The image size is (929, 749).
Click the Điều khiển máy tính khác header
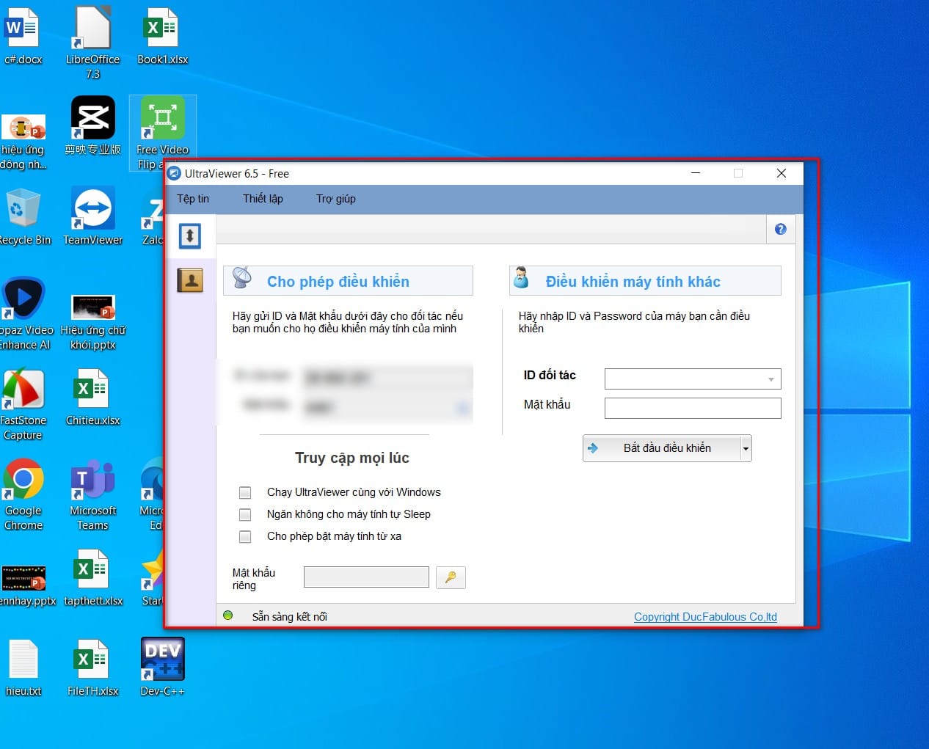click(645, 281)
